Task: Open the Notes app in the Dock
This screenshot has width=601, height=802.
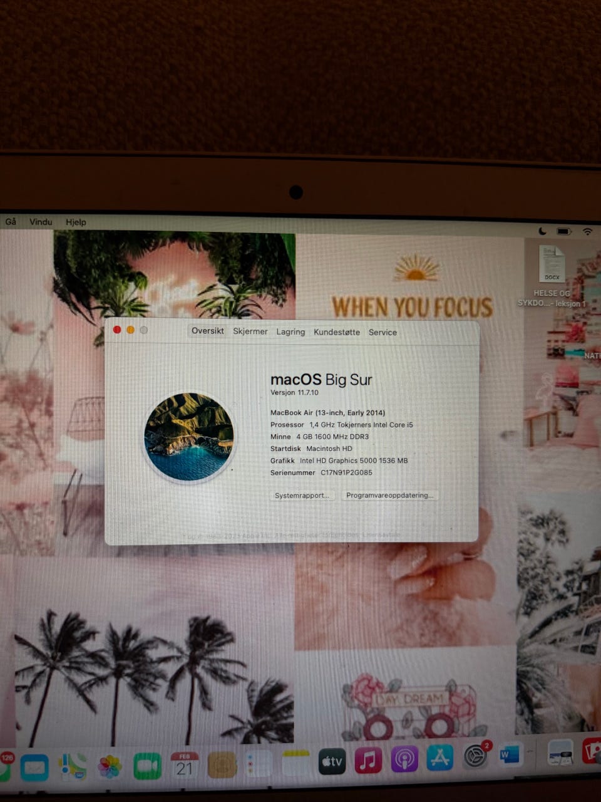Action: coord(295,763)
